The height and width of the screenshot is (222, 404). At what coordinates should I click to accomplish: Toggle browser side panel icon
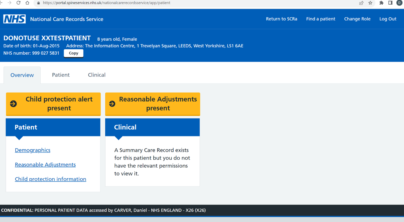[390, 3]
